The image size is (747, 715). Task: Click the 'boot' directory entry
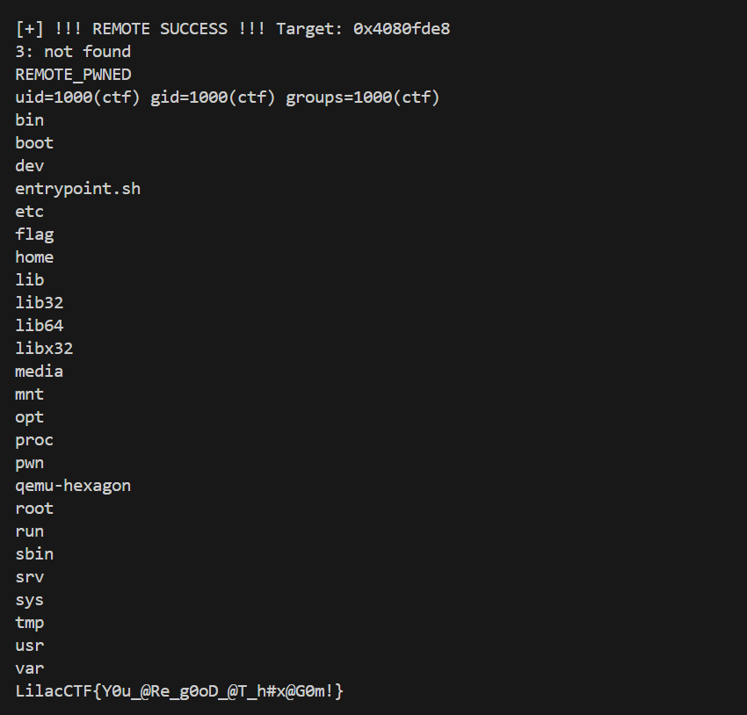(x=34, y=143)
